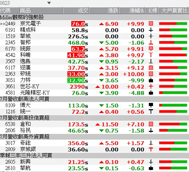189x172 pixels.
Task: Select stock name 新興
Action: coord(25,162)
